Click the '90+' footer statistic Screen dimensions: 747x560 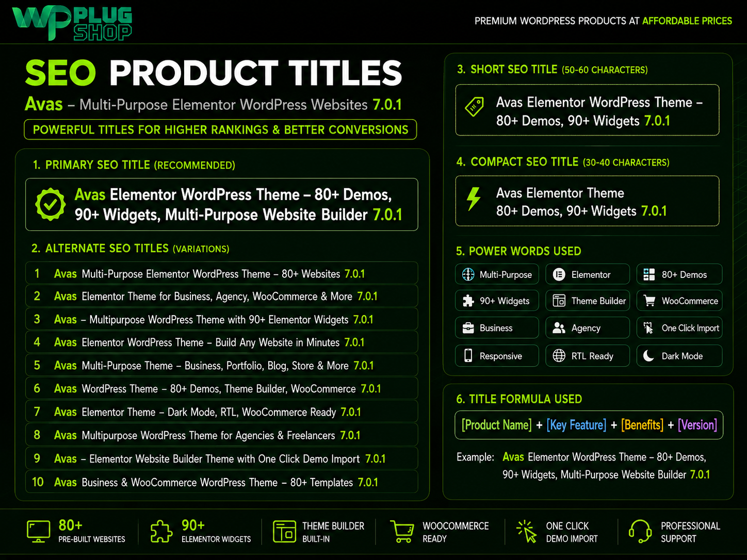tap(193, 525)
